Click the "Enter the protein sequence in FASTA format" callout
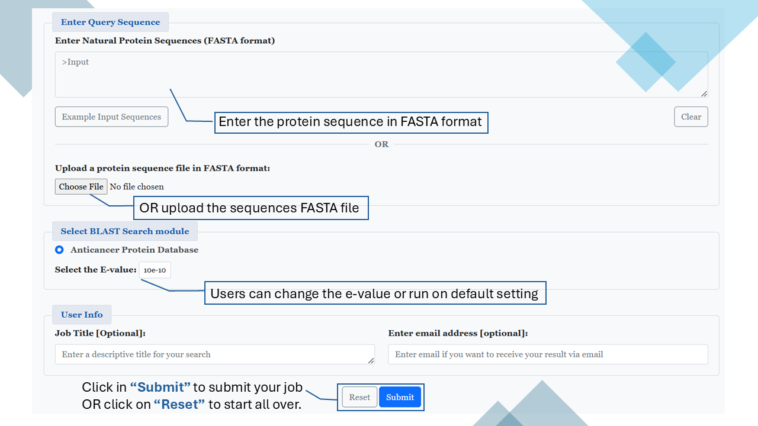The height and width of the screenshot is (426, 758). click(x=351, y=122)
